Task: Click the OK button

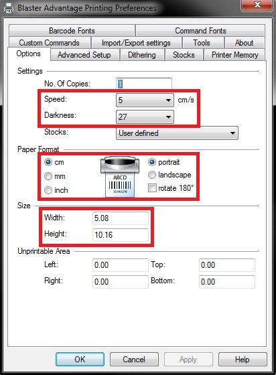Action: [x=80, y=359]
